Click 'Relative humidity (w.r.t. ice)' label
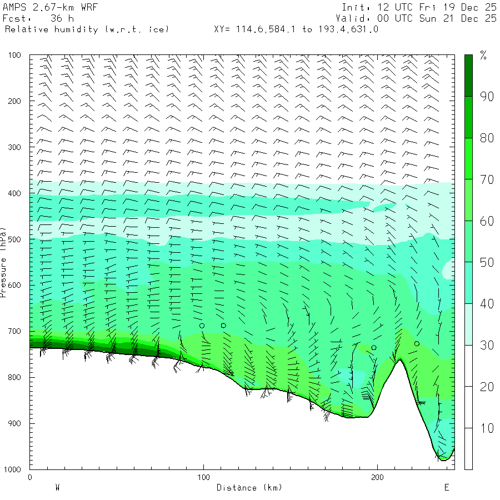This screenshot has width=500, height=500. point(87,29)
